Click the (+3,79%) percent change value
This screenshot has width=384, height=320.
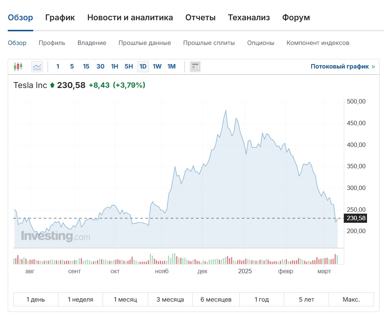click(x=129, y=85)
